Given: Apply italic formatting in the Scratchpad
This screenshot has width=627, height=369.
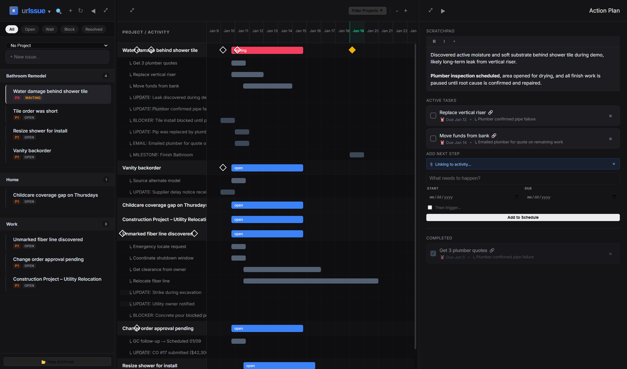Looking at the screenshot, I should [x=444, y=41].
